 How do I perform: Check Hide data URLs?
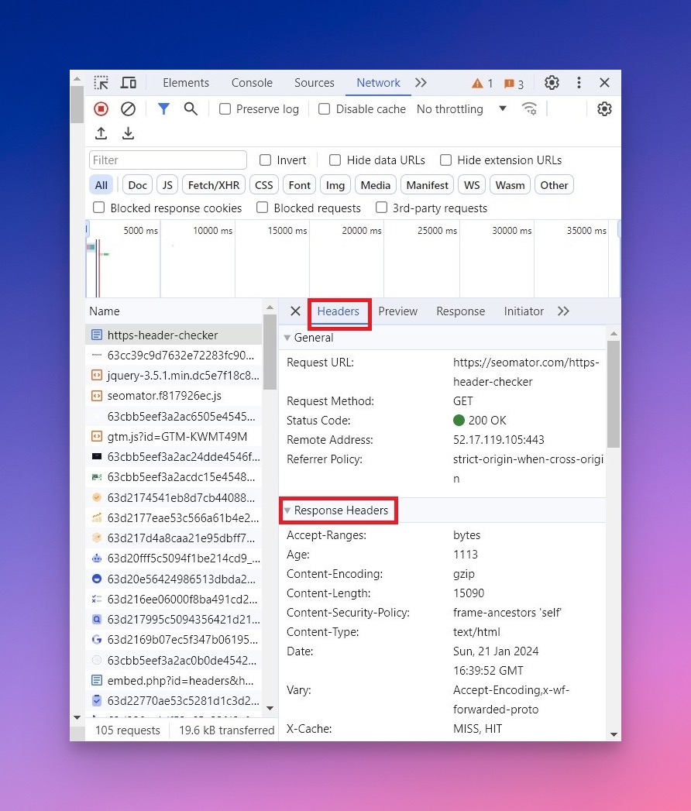point(335,160)
